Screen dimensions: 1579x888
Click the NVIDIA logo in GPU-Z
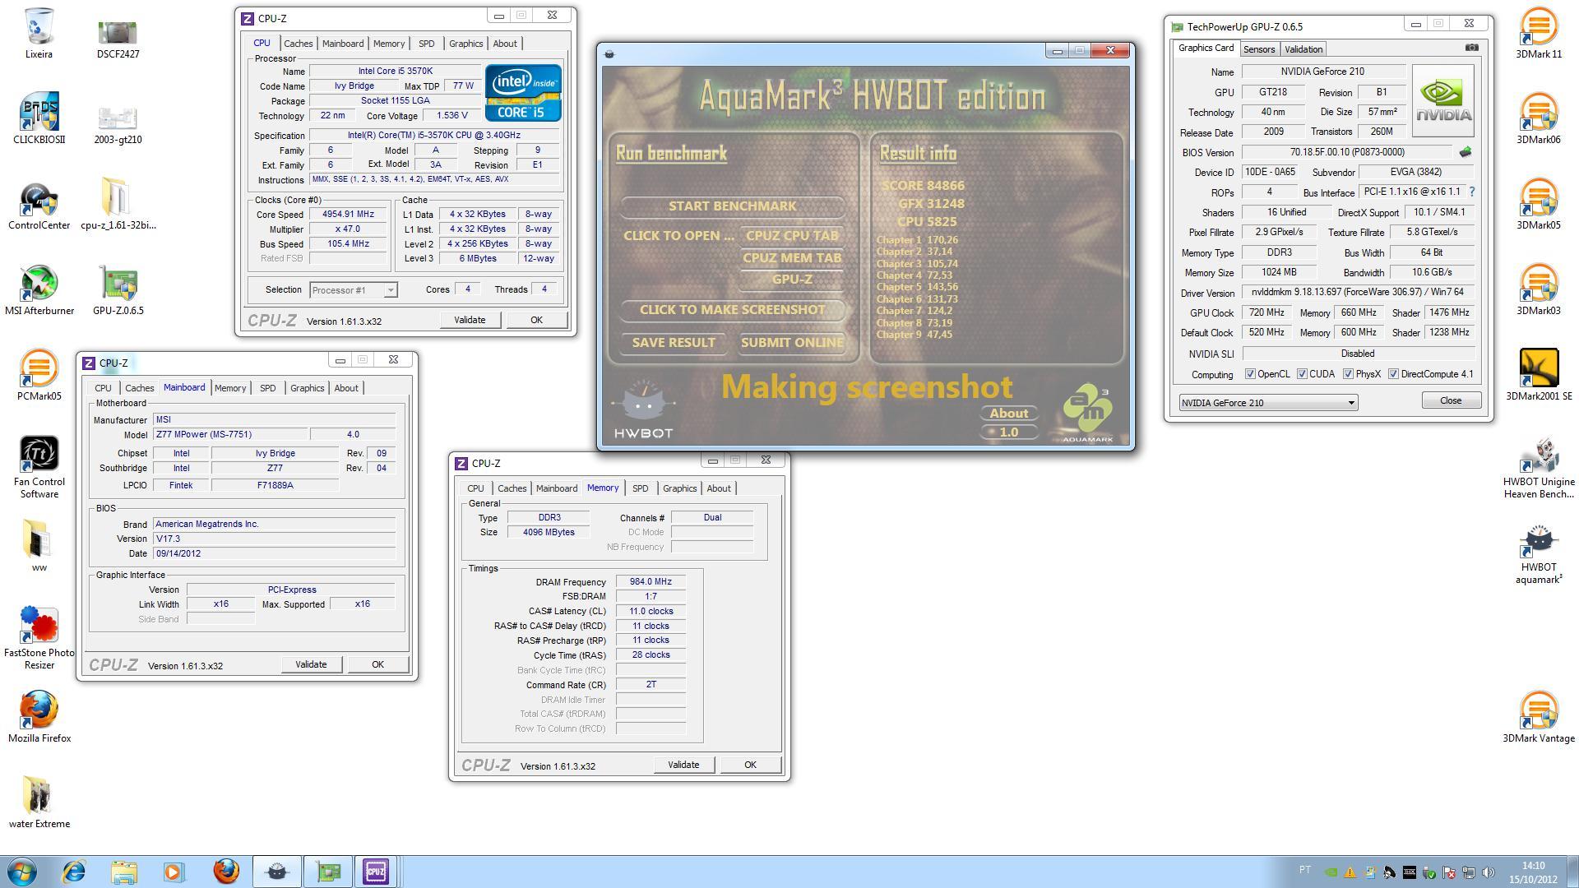click(x=1443, y=100)
